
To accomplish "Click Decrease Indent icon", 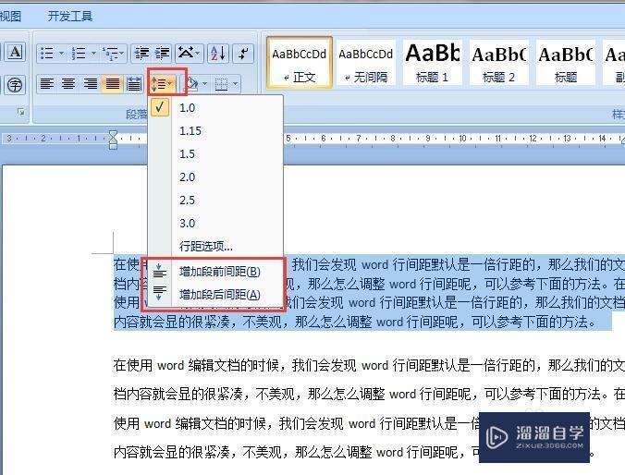I will tap(141, 53).
